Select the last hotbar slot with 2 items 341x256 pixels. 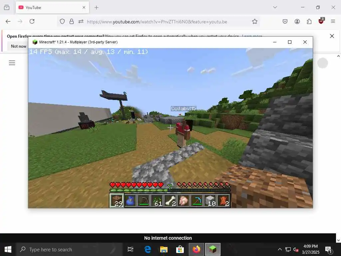tap(223, 200)
